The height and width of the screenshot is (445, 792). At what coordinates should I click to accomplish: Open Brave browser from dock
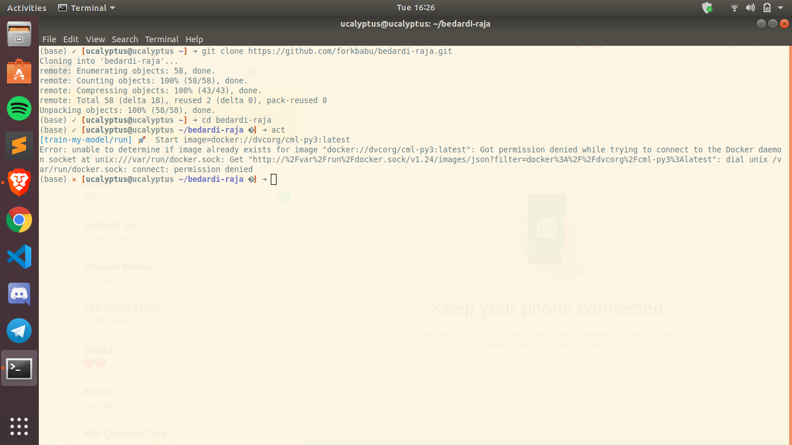pyautogui.click(x=19, y=183)
